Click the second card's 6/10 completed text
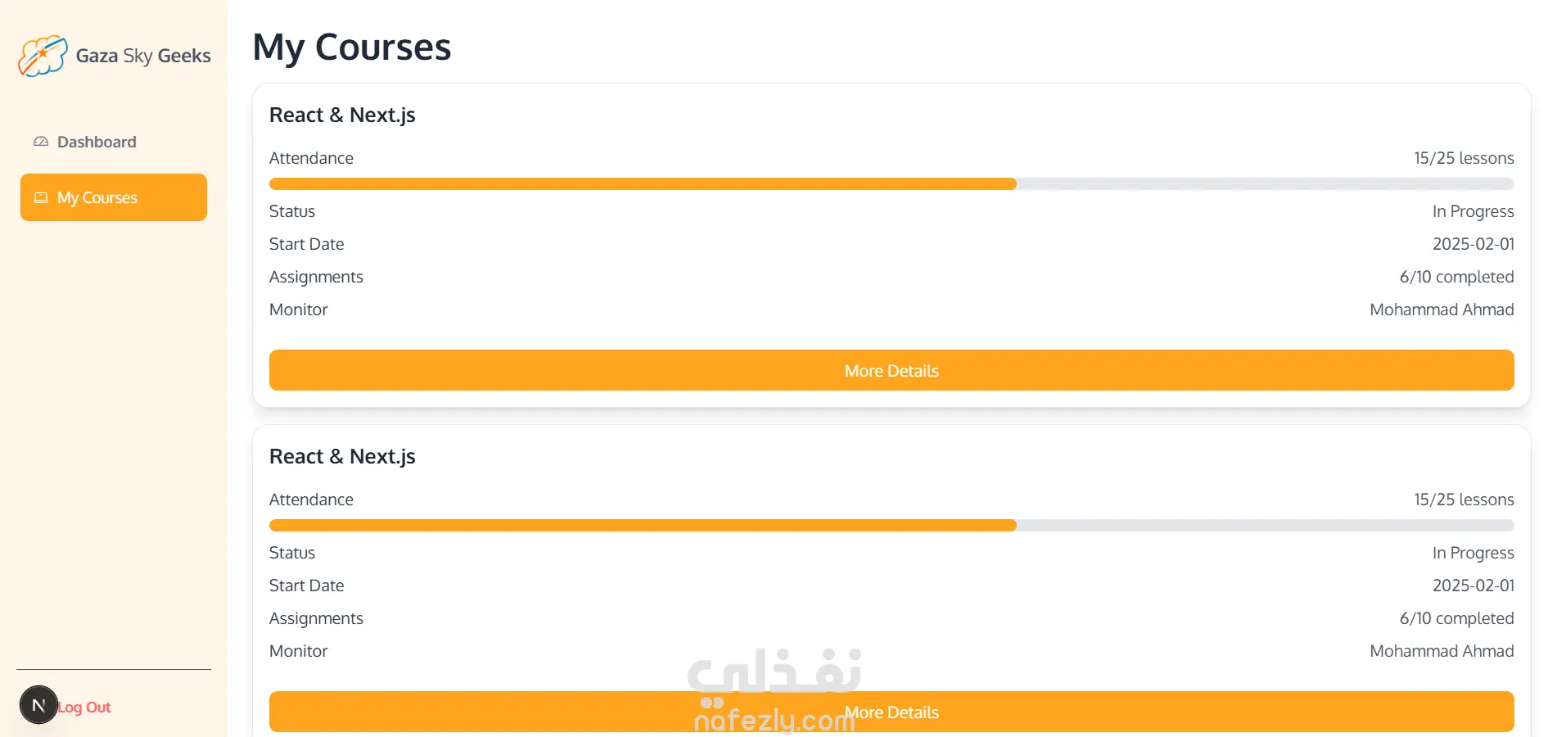 pyautogui.click(x=1455, y=618)
